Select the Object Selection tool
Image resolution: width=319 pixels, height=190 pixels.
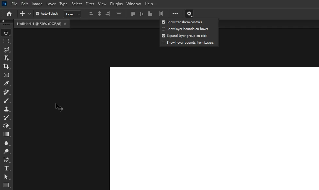tap(6, 58)
